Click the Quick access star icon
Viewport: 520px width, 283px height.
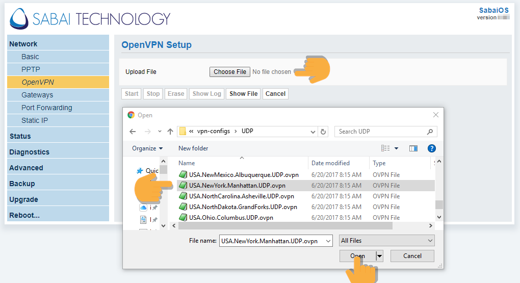pyautogui.click(x=140, y=170)
